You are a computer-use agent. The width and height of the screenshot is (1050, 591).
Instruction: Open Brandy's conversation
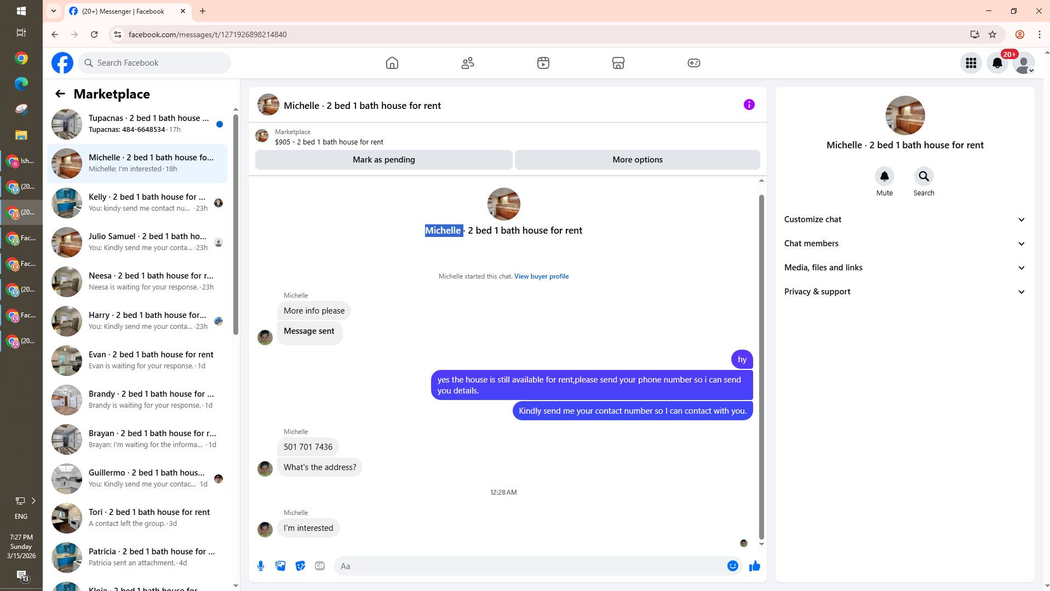137,400
